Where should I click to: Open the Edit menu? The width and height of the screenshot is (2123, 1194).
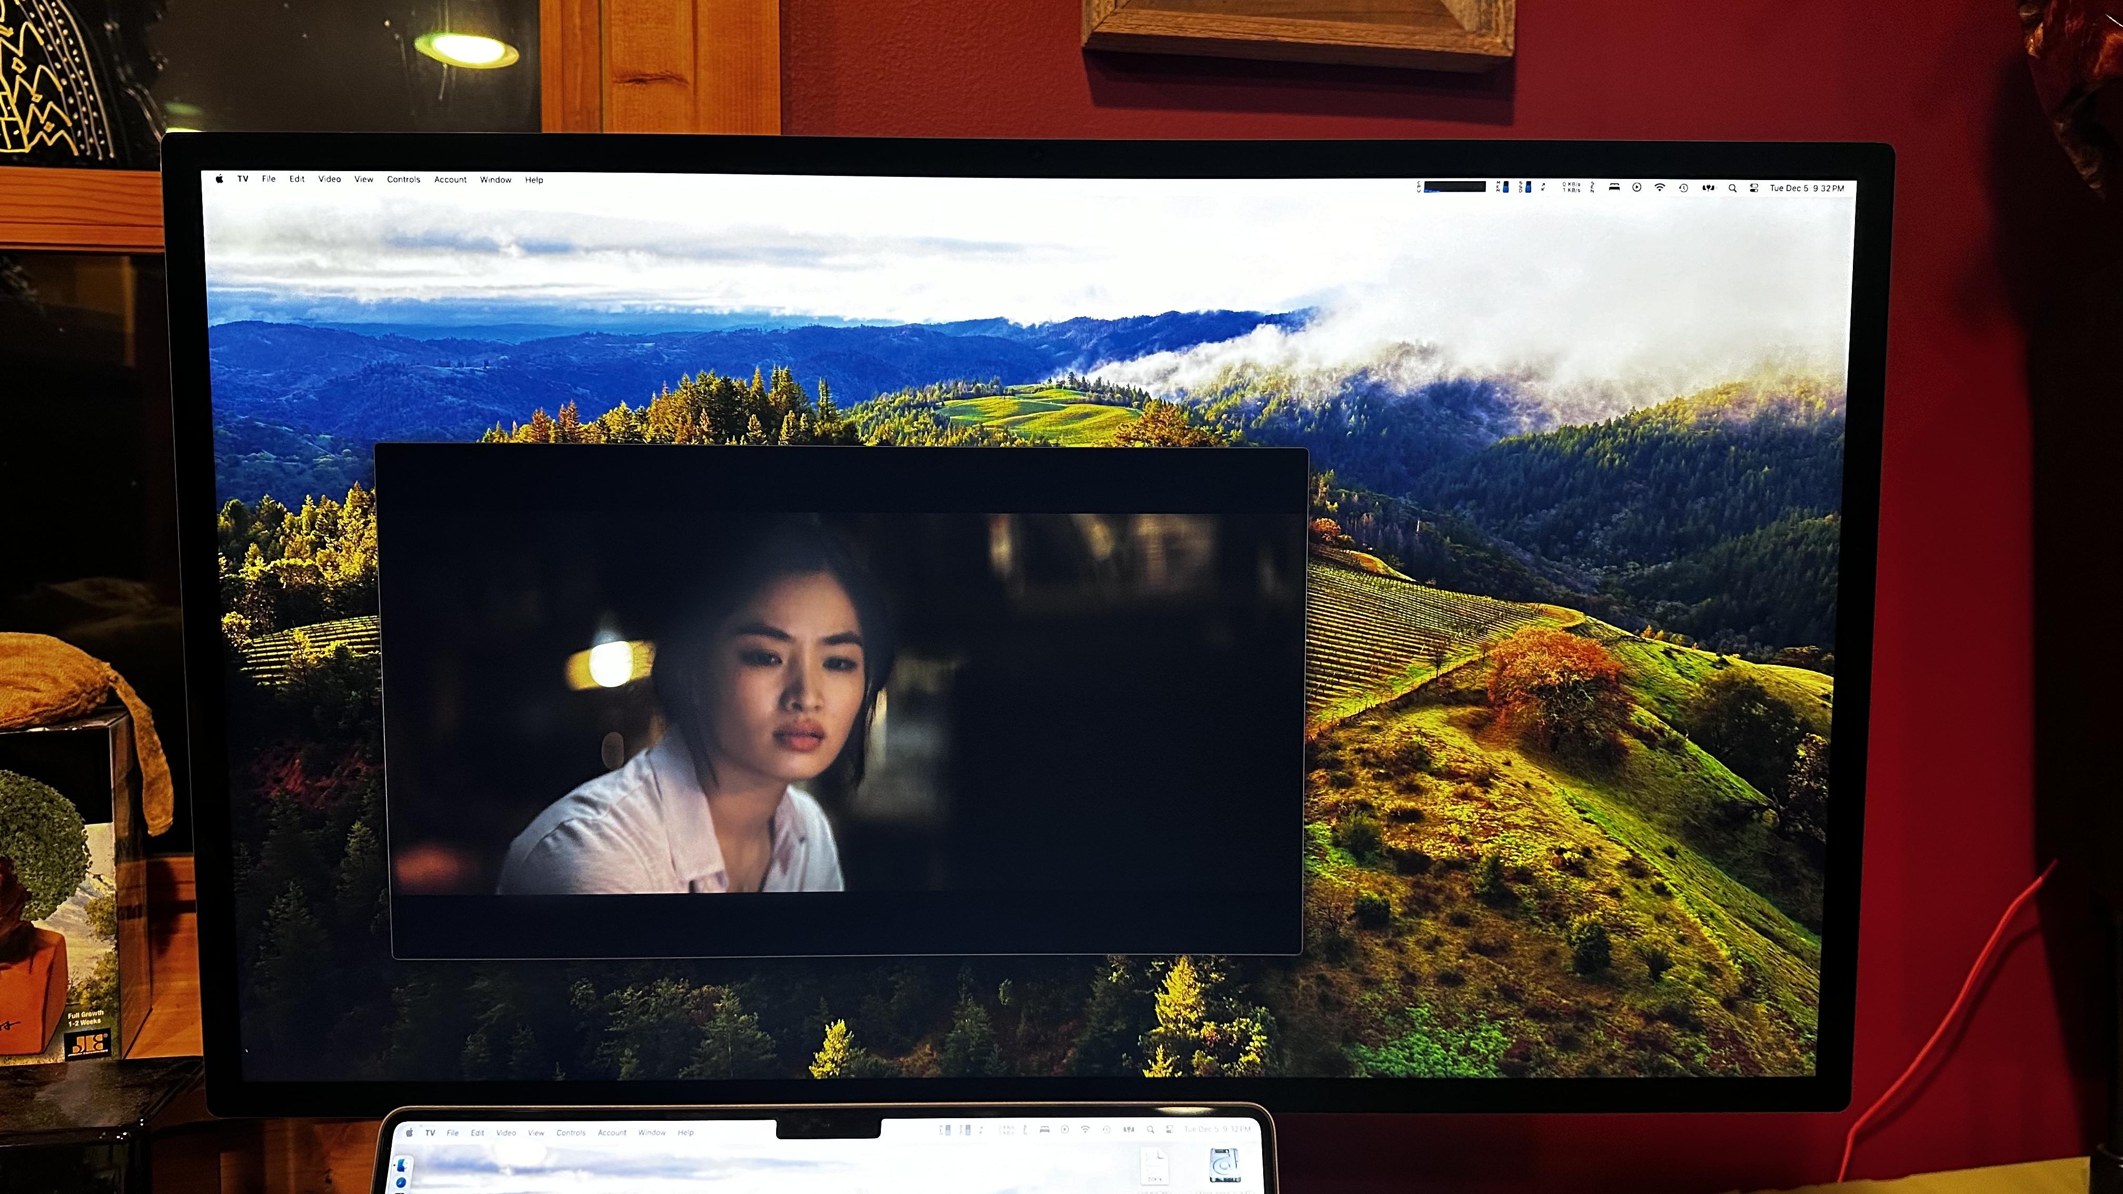coord(296,179)
